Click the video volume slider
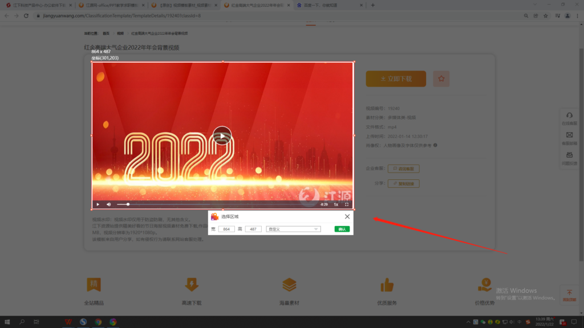Image resolution: width=584 pixels, height=328 pixels. [x=123, y=204]
